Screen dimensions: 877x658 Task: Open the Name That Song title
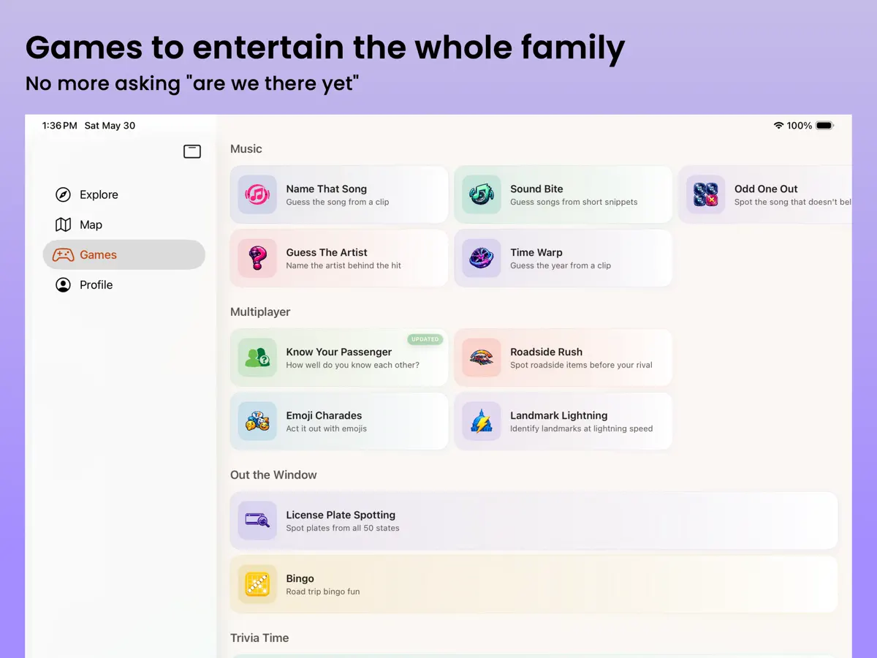click(327, 189)
